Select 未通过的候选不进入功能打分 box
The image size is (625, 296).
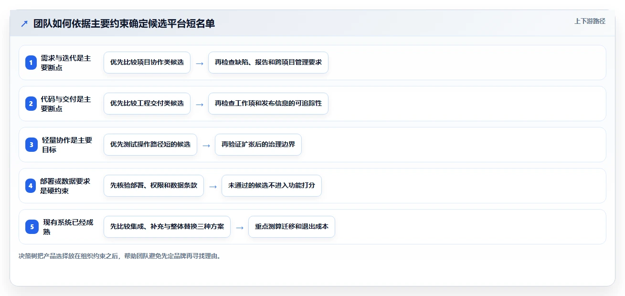(272, 186)
